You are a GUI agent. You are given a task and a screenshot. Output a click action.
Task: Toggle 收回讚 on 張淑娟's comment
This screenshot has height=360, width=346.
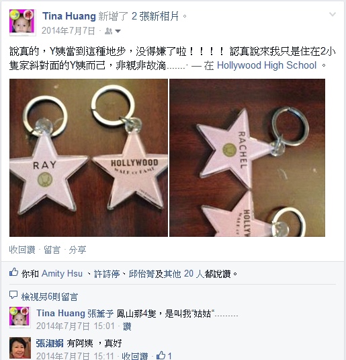[135, 356]
